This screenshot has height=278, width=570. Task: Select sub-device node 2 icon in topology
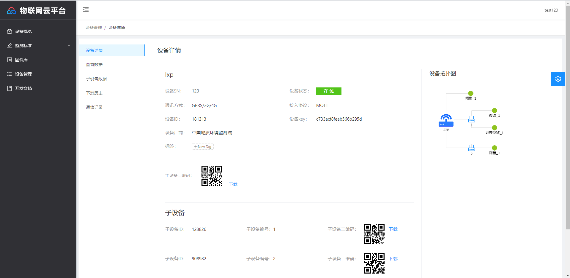[x=472, y=148]
